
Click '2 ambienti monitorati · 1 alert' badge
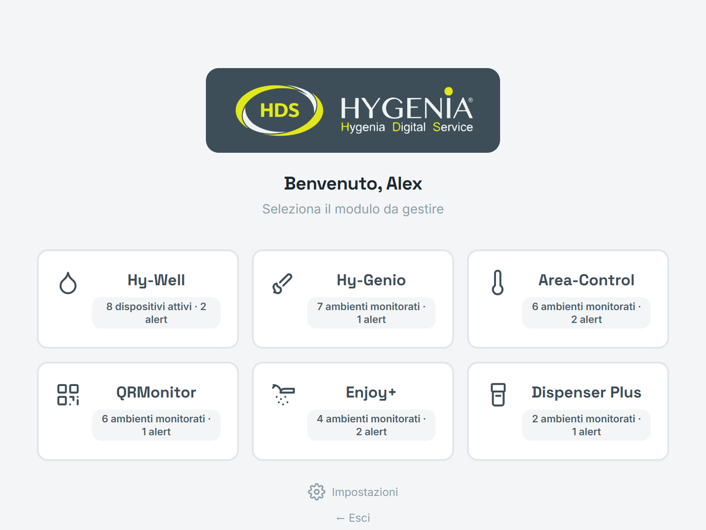tap(586, 425)
